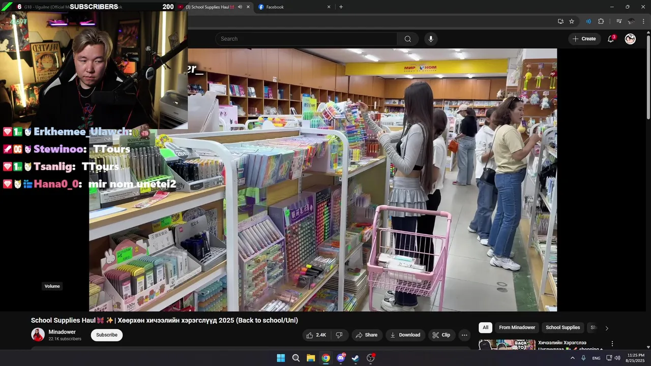The height and width of the screenshot is (366, 651).
Task: Close the School Supplies Haul tab
Action: tap(248, 7)
